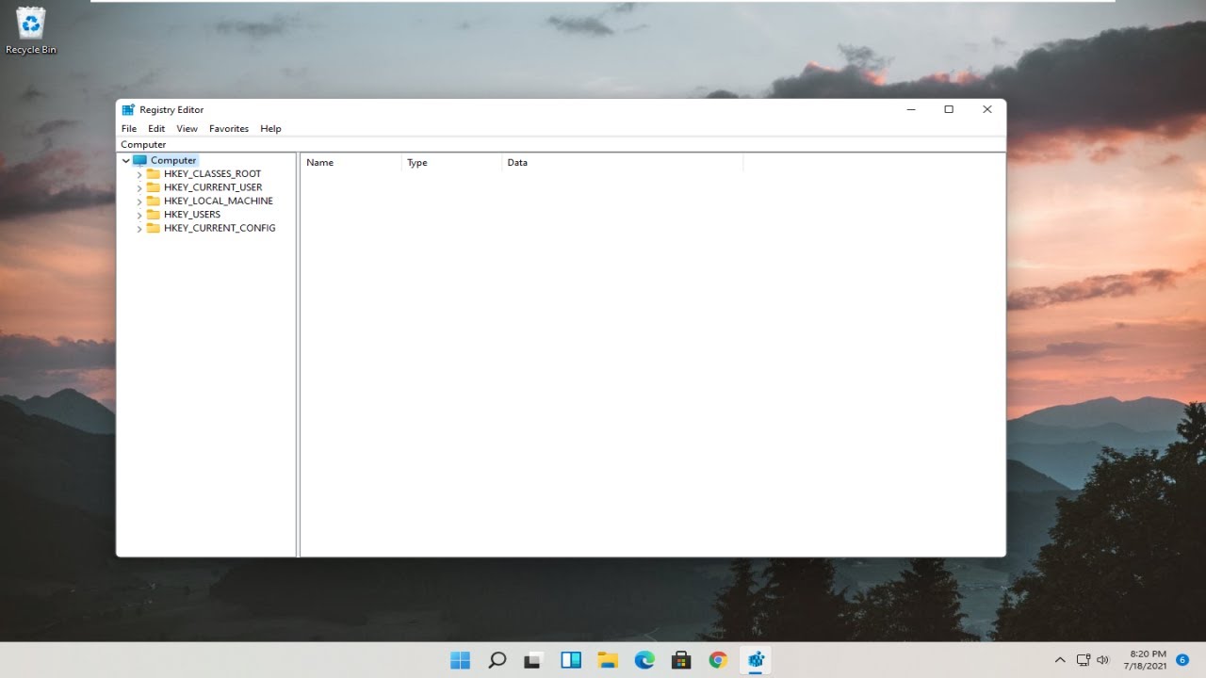This screenshot has width=1206, height=678.
Task: Open the Help menu
Action: 270,129
